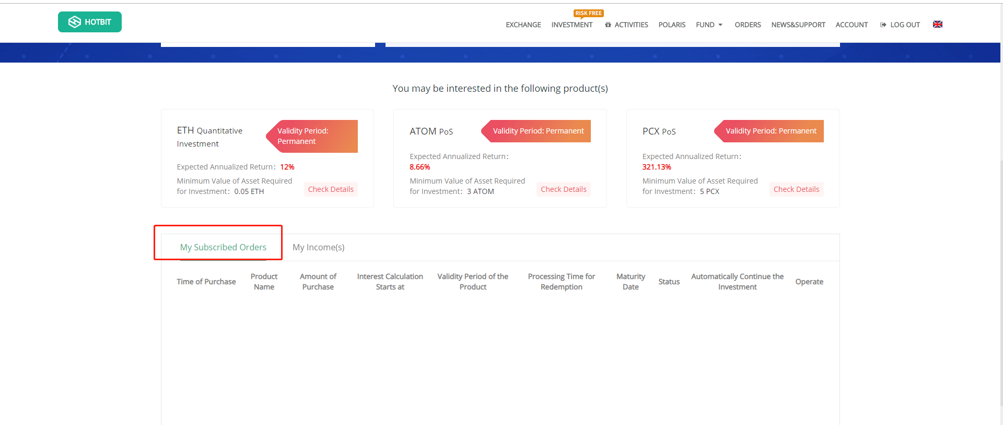
Task: Click Automatically Continue the Investment header
Action: 737,282
